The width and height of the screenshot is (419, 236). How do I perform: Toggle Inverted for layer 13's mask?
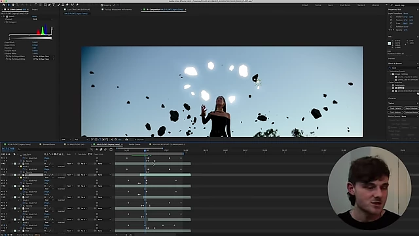(61, 167)
